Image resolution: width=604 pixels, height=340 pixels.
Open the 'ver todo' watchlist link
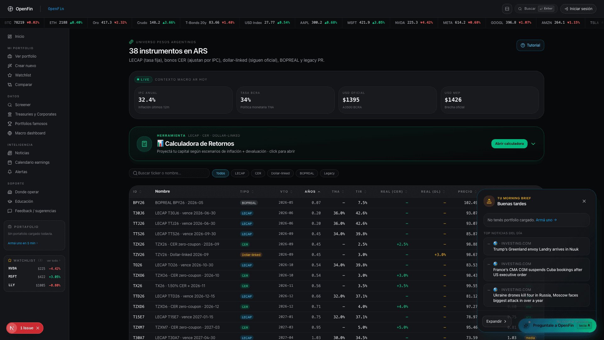pyautogui.click(x=53, y=261)
